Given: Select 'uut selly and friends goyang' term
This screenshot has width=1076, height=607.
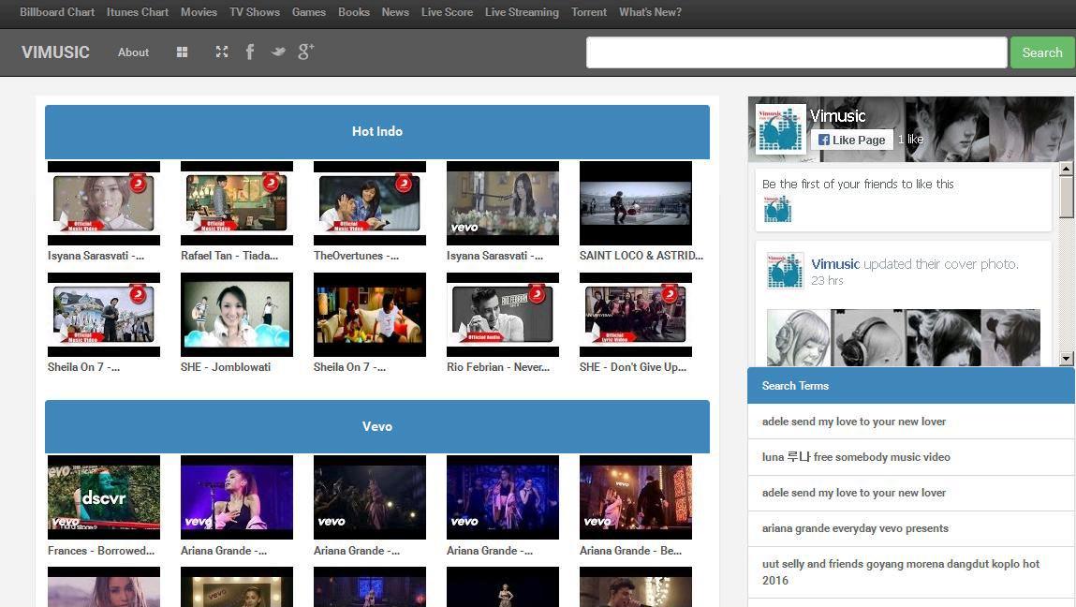Looking at the screenshot, I should (911, 572).
